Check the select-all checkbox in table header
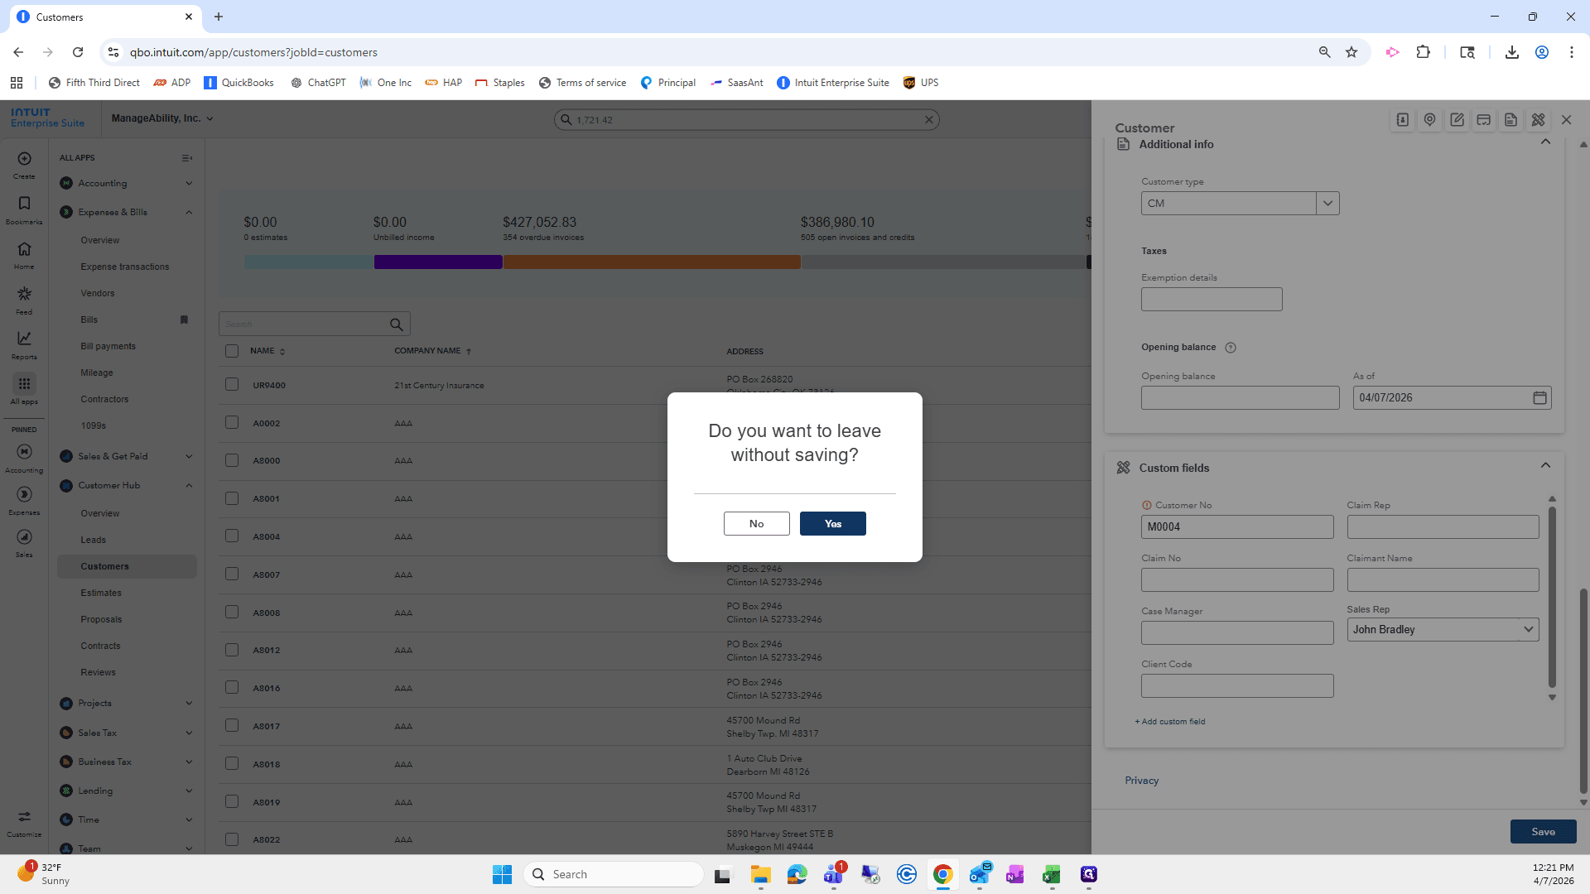Viewport: 1590px width, 894px height. coord(232,351)
